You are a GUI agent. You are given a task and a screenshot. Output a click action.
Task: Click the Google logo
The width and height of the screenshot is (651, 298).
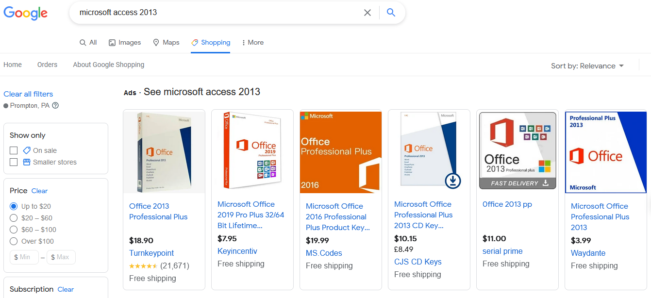[26, 13]
